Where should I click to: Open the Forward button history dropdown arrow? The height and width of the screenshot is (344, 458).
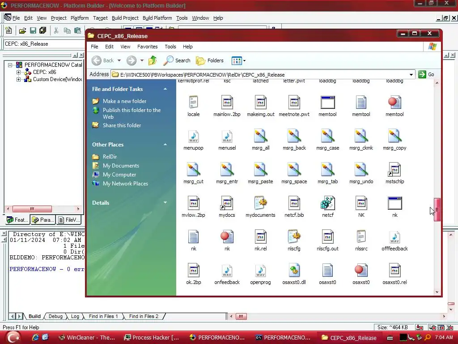point(142,60)
